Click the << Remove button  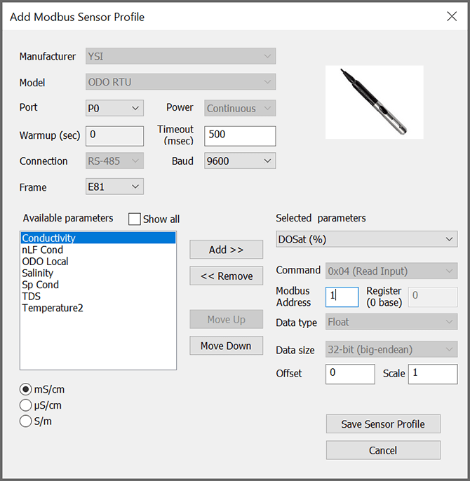pyautogui.click(x=227, y=276)
